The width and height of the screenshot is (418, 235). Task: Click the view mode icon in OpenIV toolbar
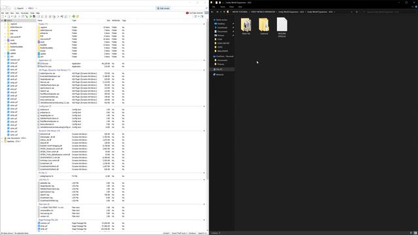[196, 16]
